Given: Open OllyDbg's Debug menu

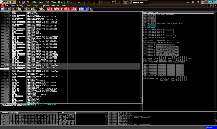Looking at the screenshot, I should [20, 5].
